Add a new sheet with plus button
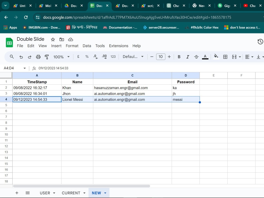The image size is (264, 198). [x=17, y=193]
